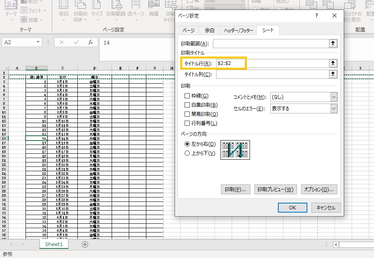Click the range selector icon for タイトル行
This screenshot has width=374, height=258.
coord(333,63)
